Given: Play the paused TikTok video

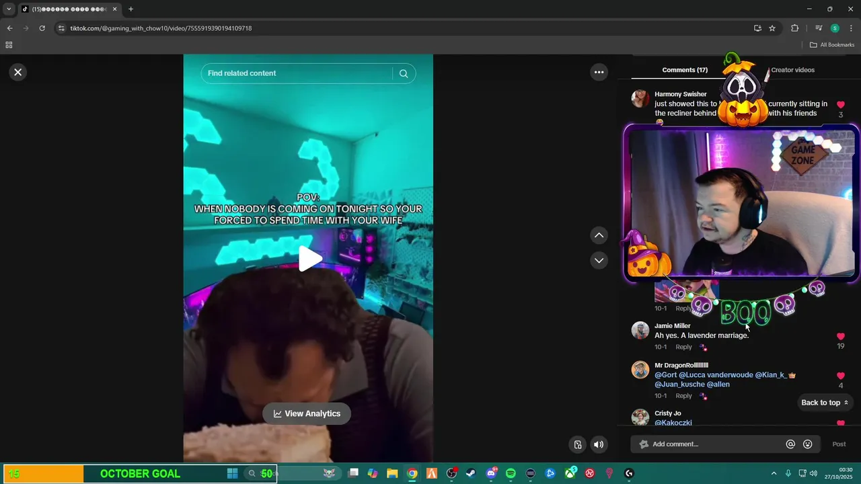Looking at the screenshot, I should point(309,259).
